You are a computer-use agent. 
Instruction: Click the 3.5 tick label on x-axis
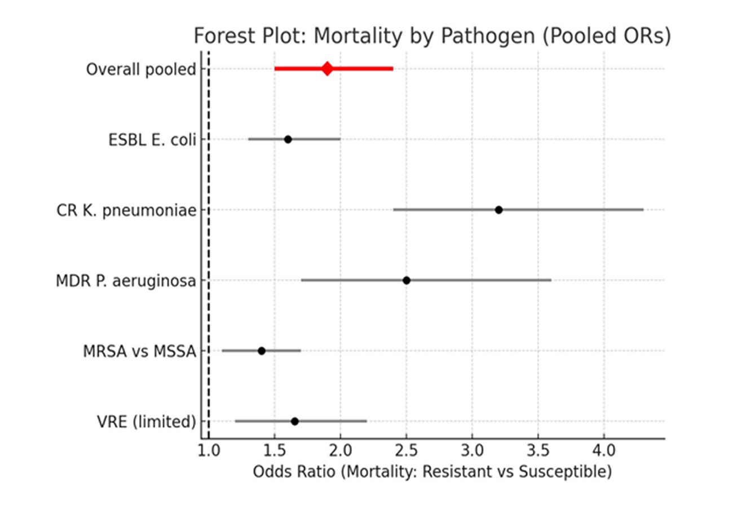[x=538, y=451]
